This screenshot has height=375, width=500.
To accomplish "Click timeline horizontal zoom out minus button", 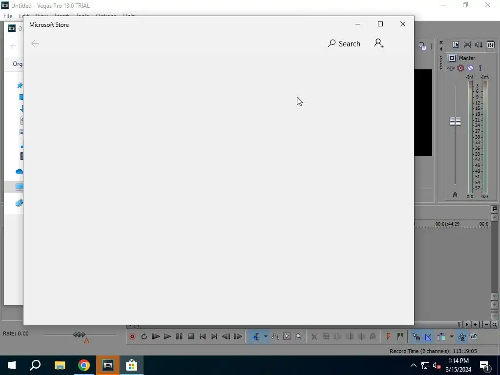I will (486, 325).
